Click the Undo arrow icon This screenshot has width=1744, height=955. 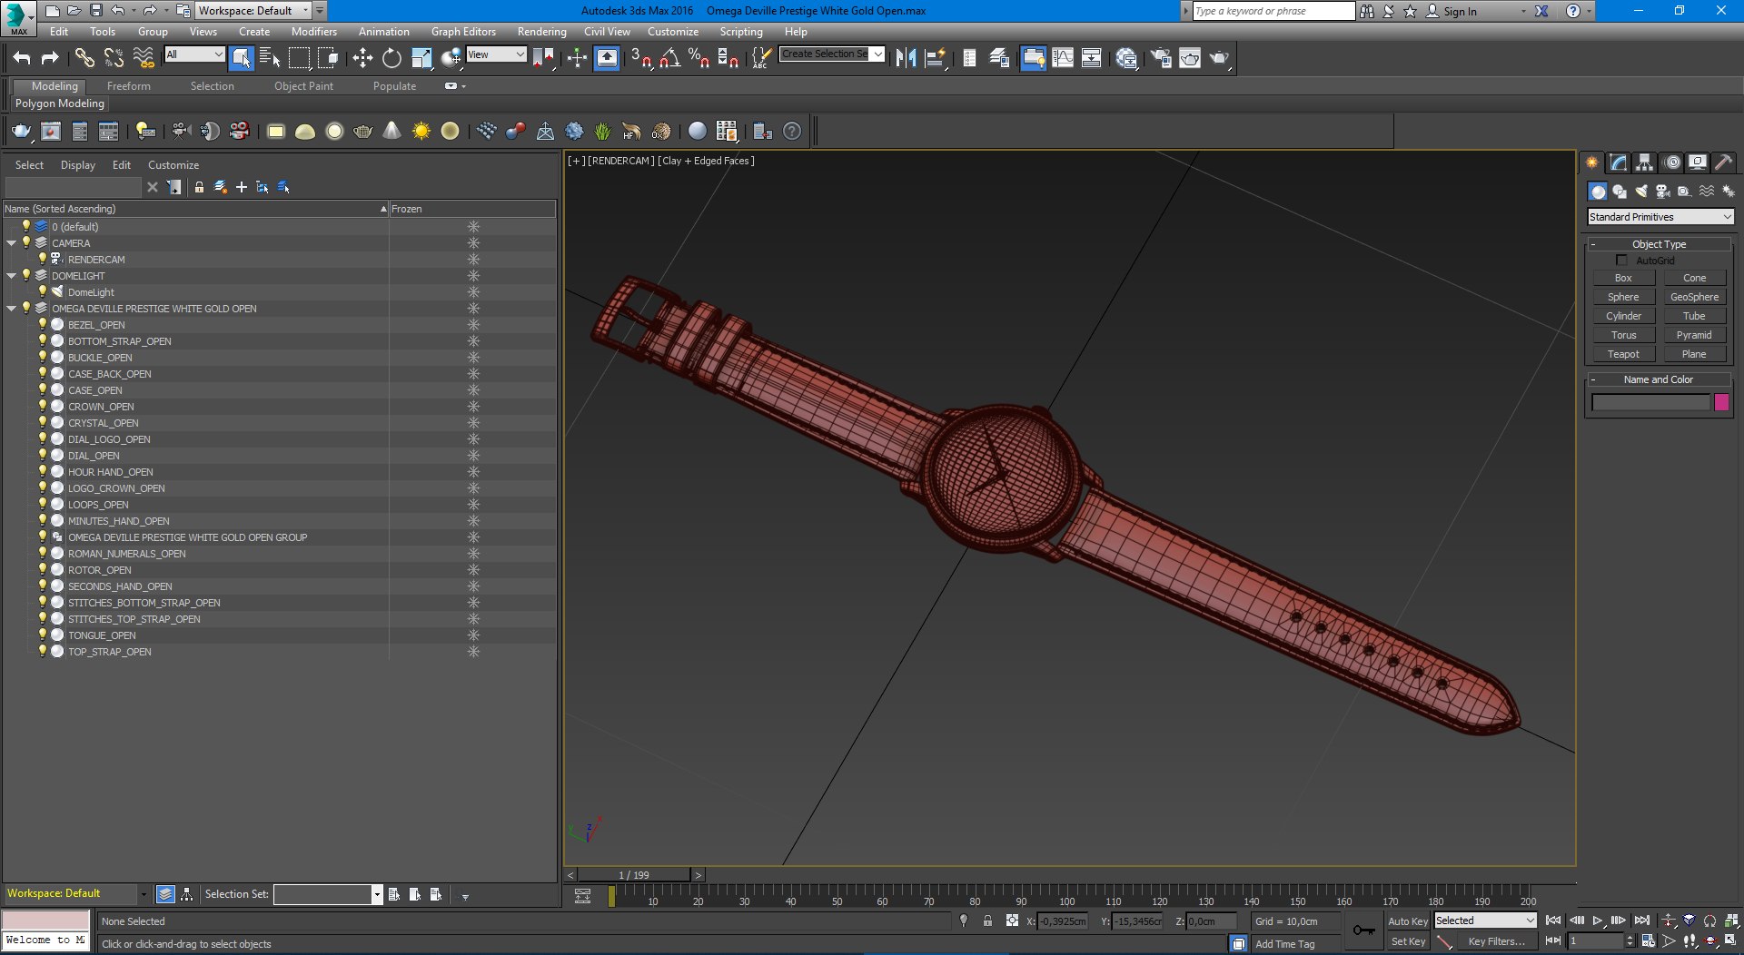22,58
